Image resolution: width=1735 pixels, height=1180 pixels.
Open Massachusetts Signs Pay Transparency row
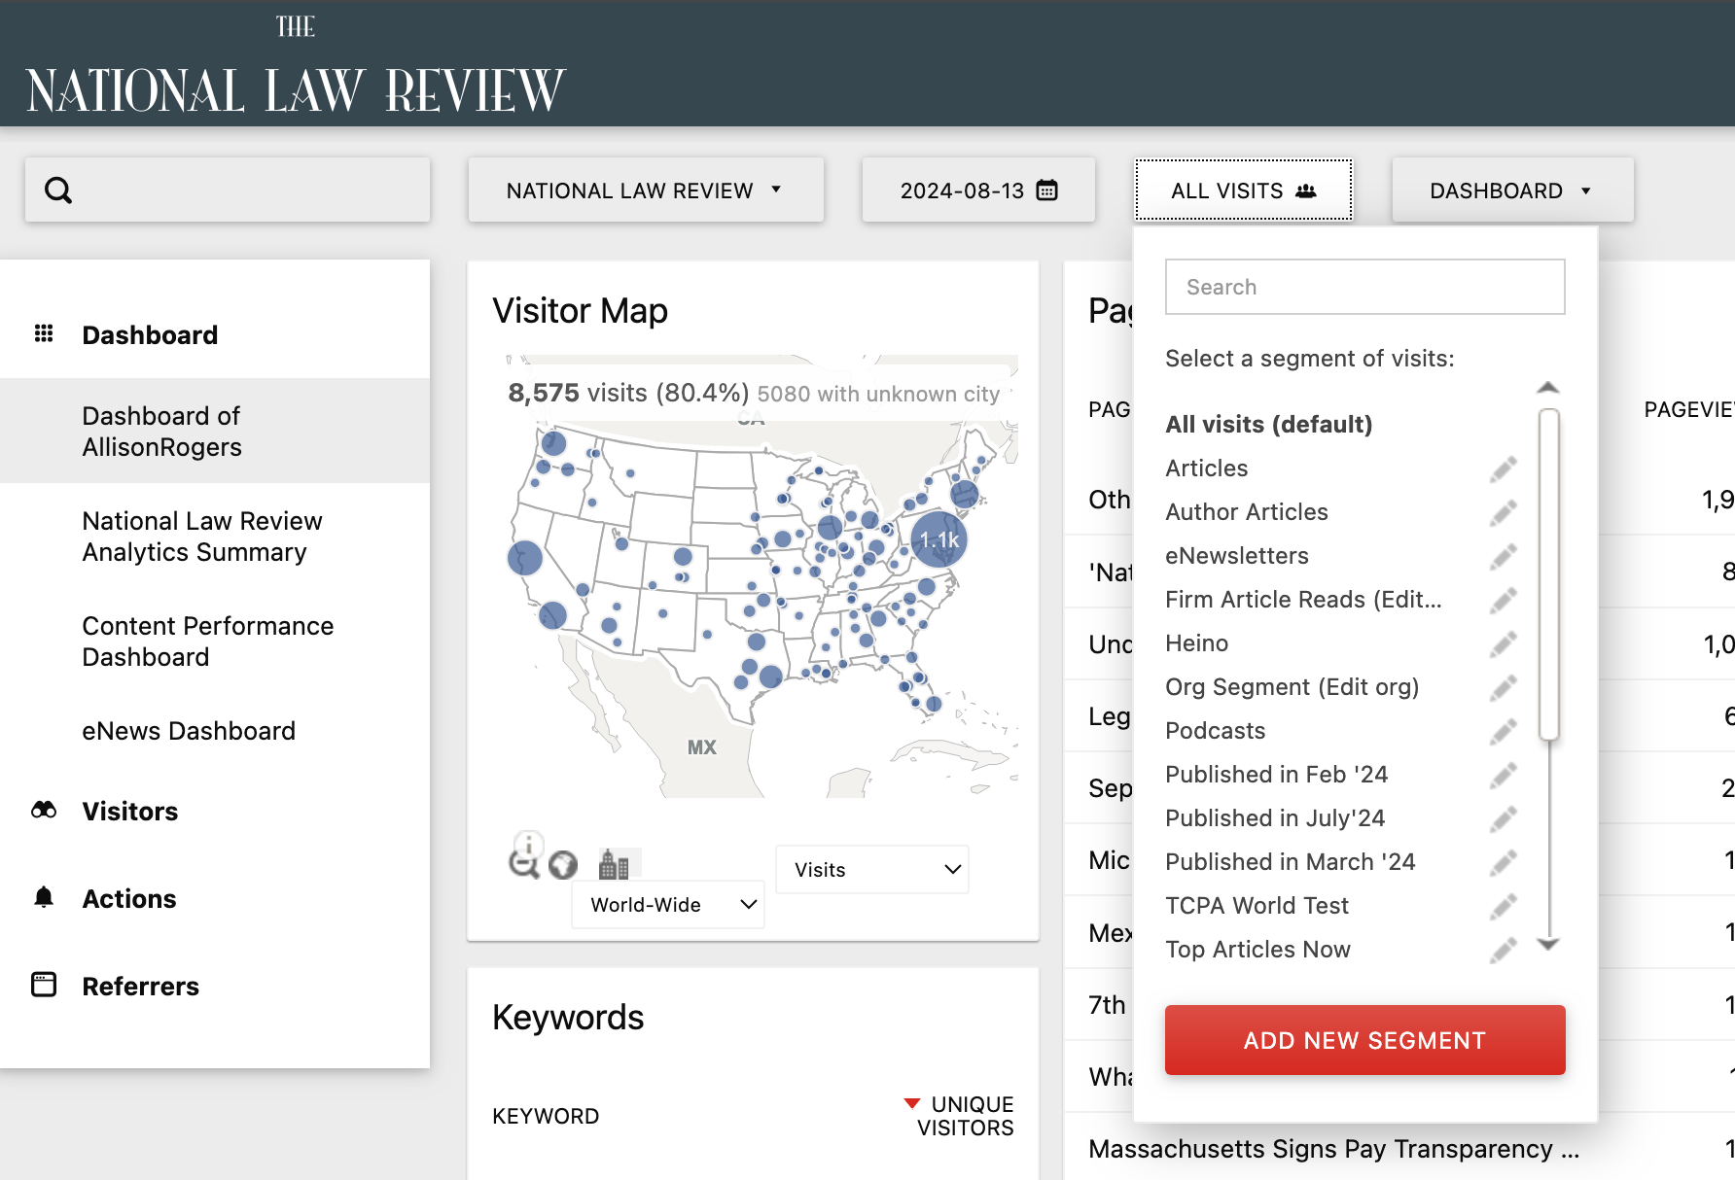click(x=1333, y=1149)
